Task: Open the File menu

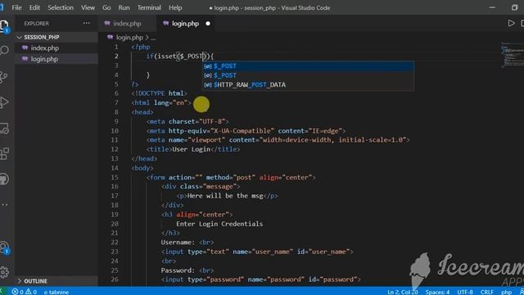Action: [x=16, y=7]
